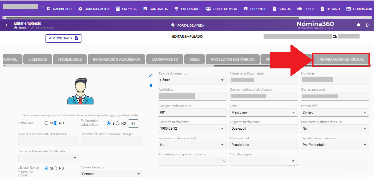Delete employee photo with trash icon
374x177 pixels.
(151, 85)
